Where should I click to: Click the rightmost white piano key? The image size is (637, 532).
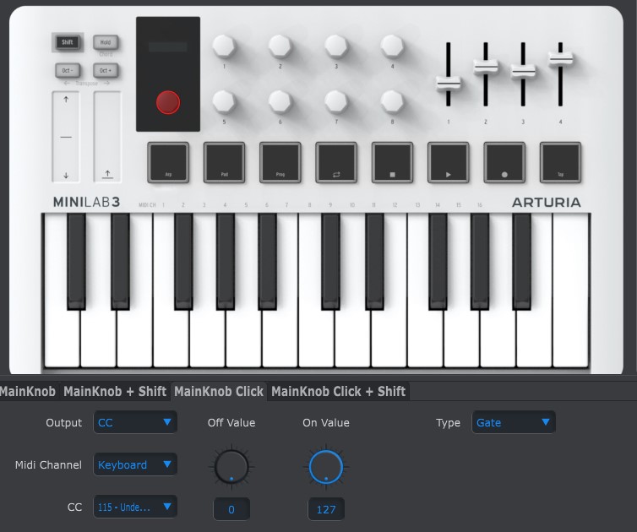click(571, 290)
